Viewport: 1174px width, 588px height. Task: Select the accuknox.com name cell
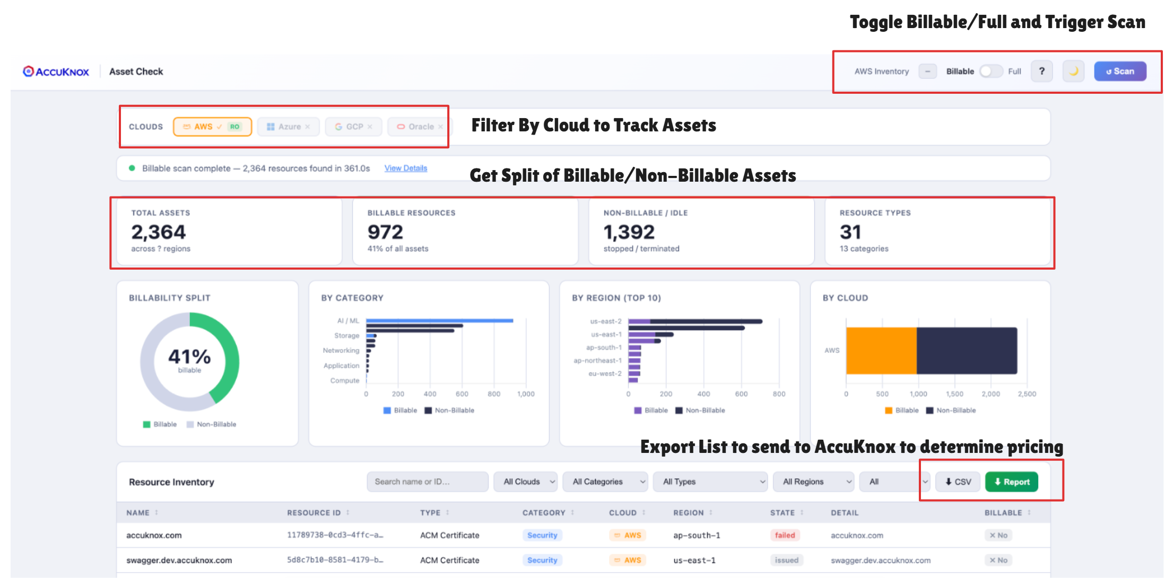[154, 535]
